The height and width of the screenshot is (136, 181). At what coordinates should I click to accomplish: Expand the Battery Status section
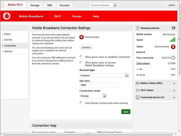(x=174, y=83)
